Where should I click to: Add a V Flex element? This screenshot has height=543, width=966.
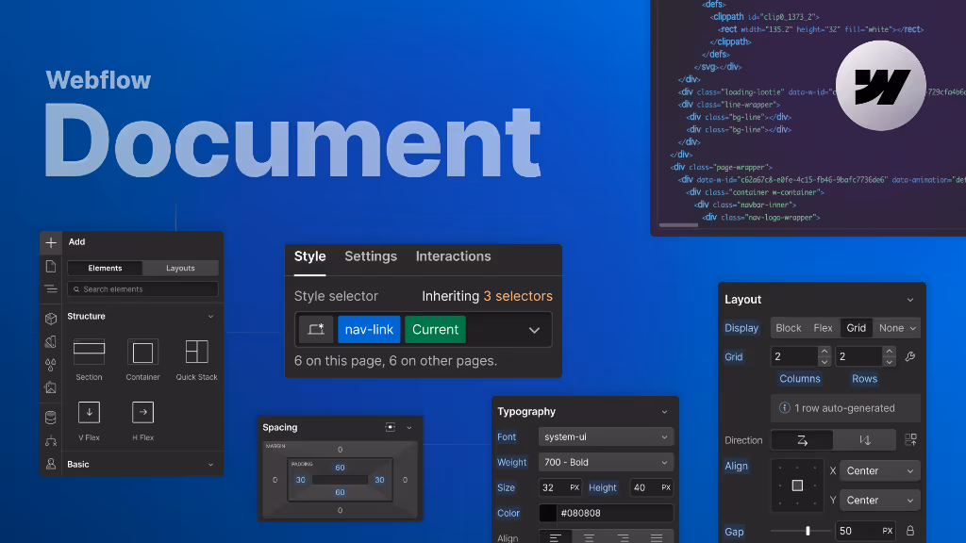click(90, 420)
